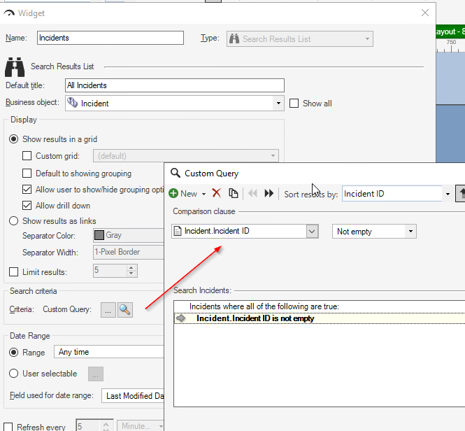Select the 'Incident ID is not empty' clause
Viewport: 465px width, 431px height.
click(255, 318)
